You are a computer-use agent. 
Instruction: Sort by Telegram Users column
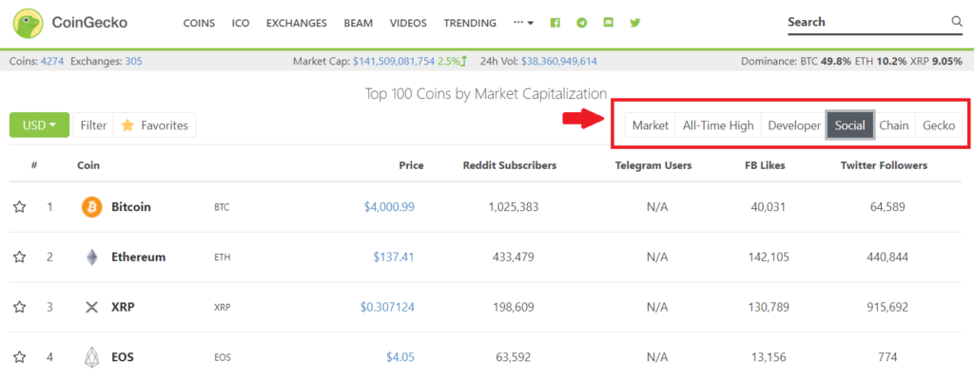pyautogui.click(x=653, y=165)
